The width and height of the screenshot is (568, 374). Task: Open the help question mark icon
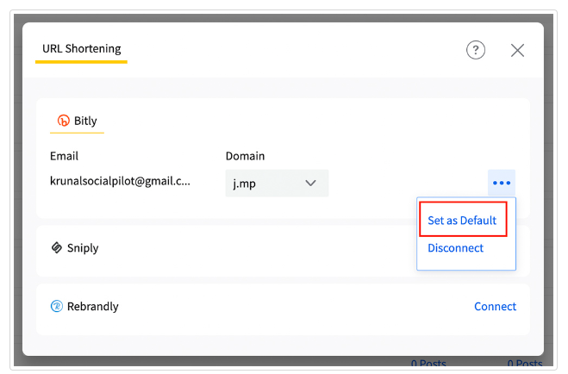coord(475,50)
